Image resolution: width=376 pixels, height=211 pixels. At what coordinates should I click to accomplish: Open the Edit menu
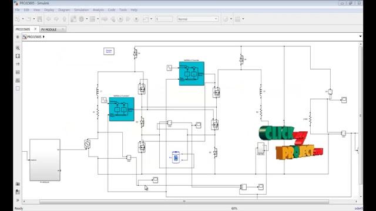tap(26, 10)
